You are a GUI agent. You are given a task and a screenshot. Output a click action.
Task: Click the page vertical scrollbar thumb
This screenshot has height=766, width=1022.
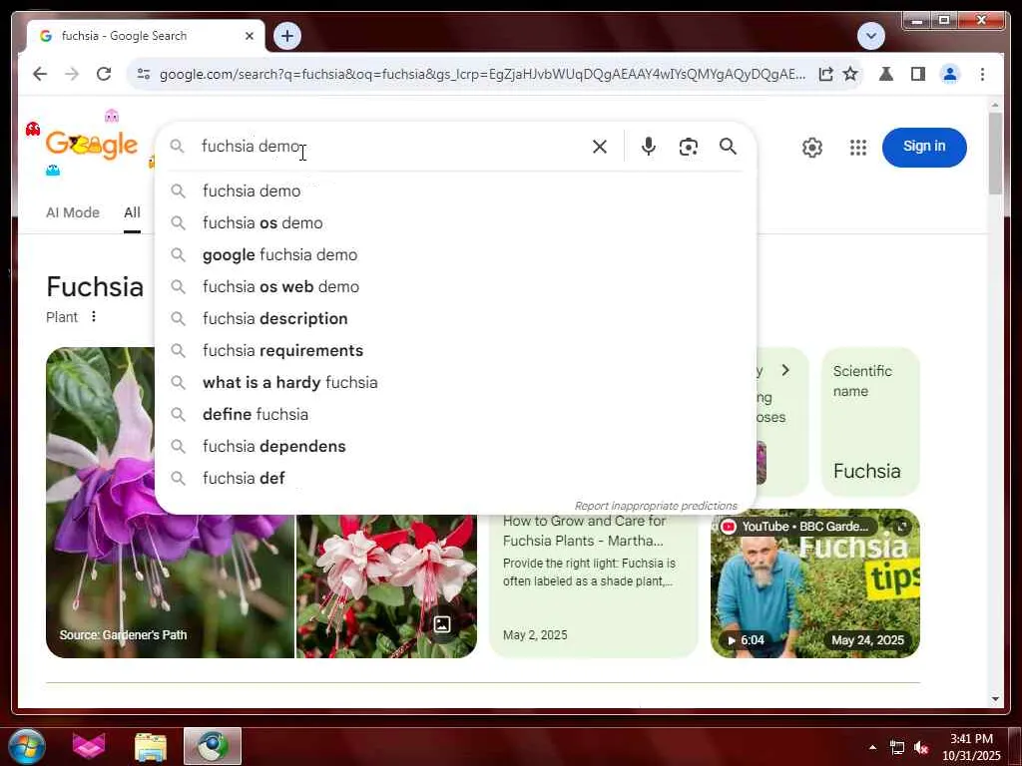click(x=995, y=153)
